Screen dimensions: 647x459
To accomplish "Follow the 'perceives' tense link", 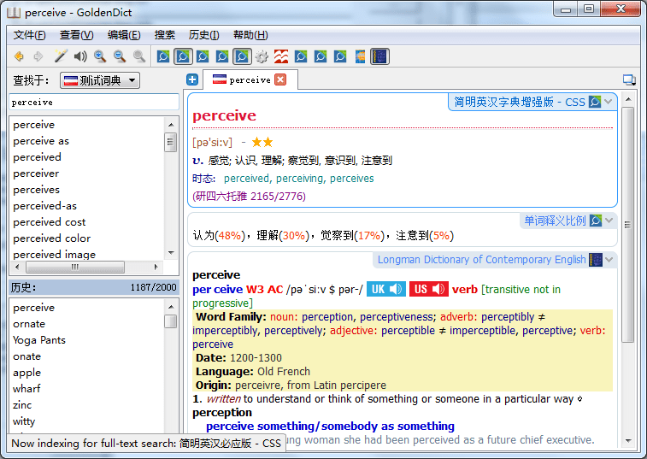I will click(x=352, y=179).
